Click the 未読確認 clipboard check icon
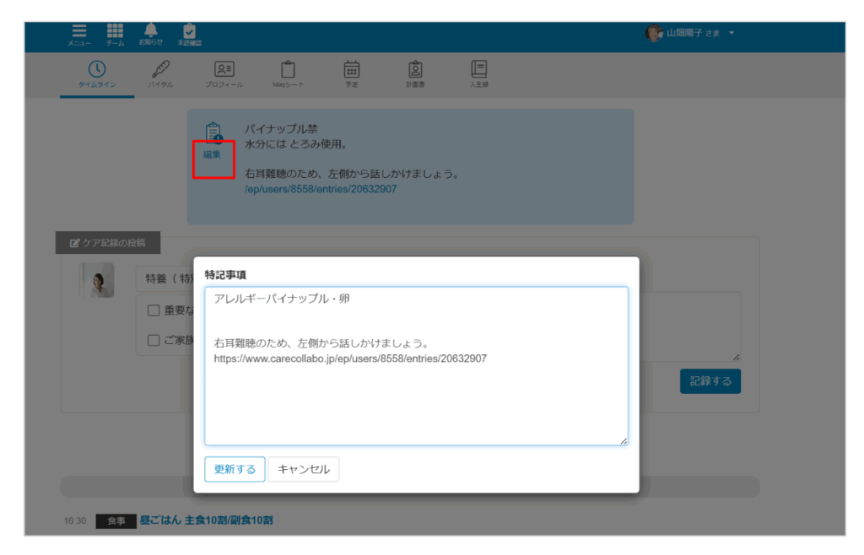The height and width of the screenshot is (555, 864). tap(189, 33)
